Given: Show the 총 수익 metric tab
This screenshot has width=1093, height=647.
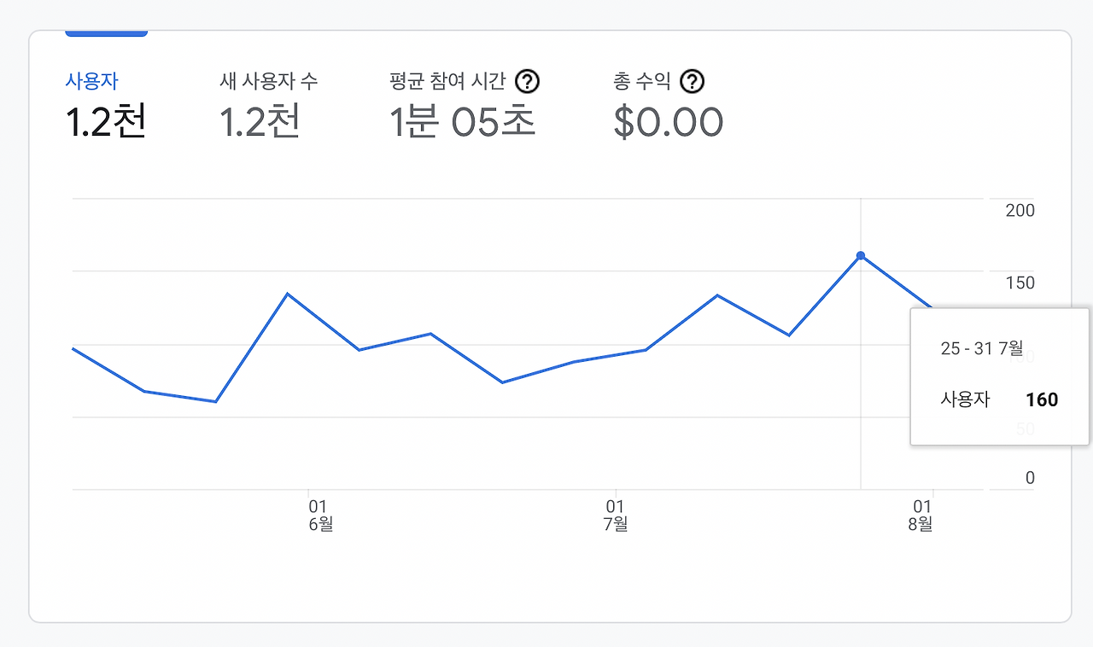Looking at the screenshot, I should pyautogui.click(x=644, y=82).
